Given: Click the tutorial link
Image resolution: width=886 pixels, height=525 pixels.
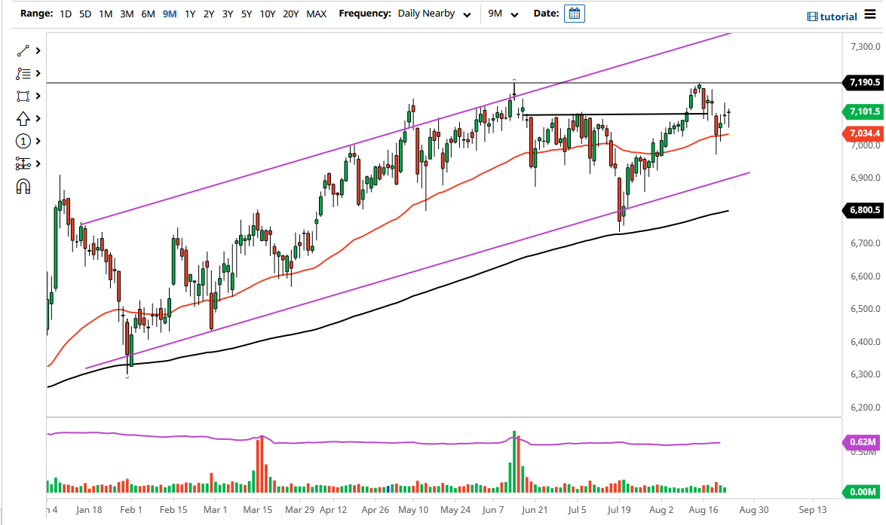Looking at the screenshot, I should [838, 16].
